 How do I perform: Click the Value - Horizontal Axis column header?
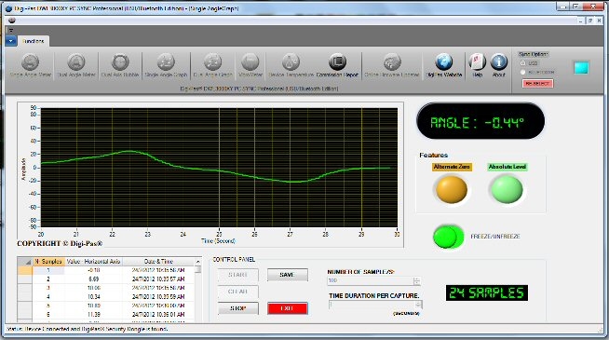93,262
